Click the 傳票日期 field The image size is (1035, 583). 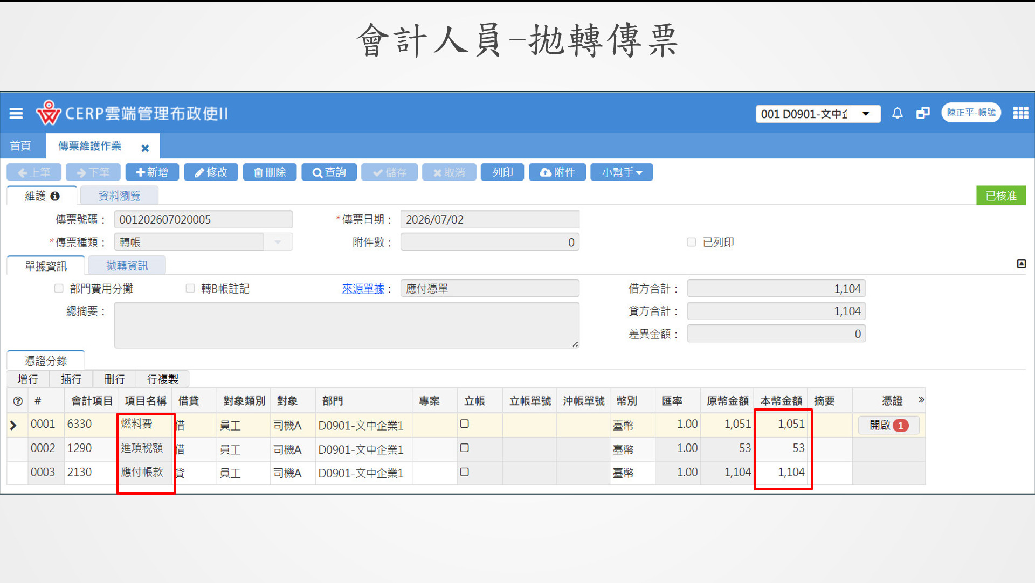point(489,219)
